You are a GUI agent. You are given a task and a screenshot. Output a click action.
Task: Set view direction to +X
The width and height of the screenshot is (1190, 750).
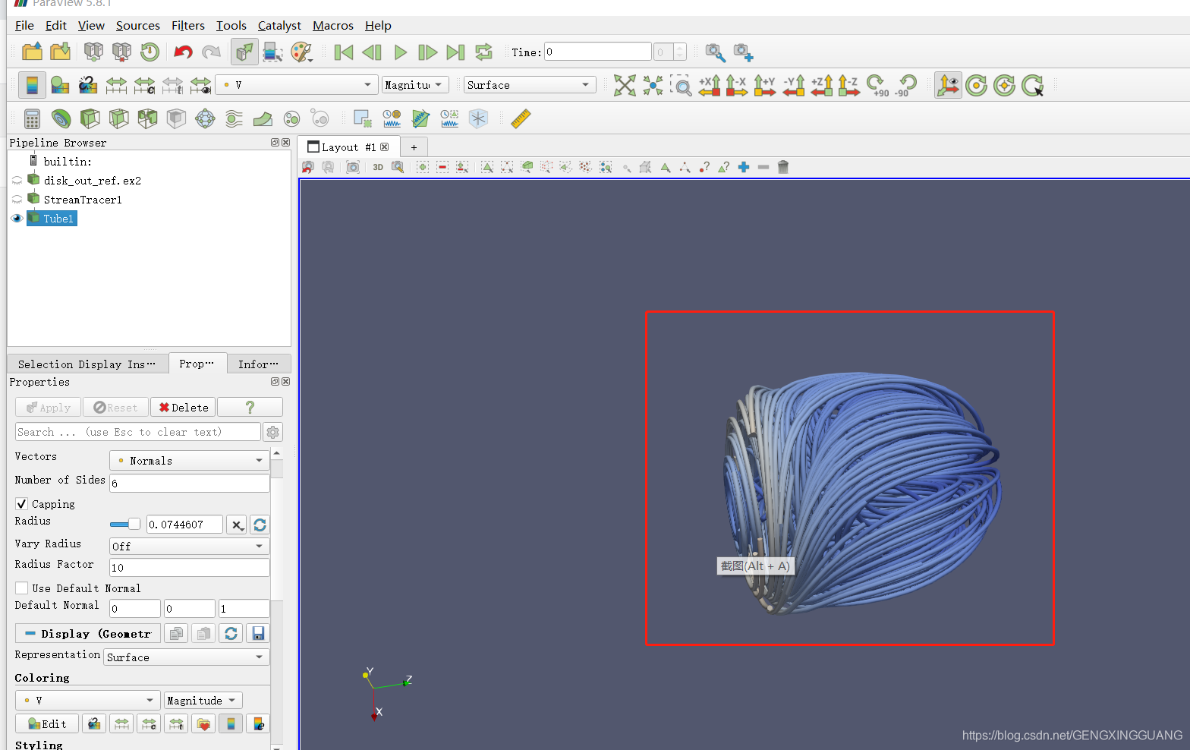click(709, 85)
